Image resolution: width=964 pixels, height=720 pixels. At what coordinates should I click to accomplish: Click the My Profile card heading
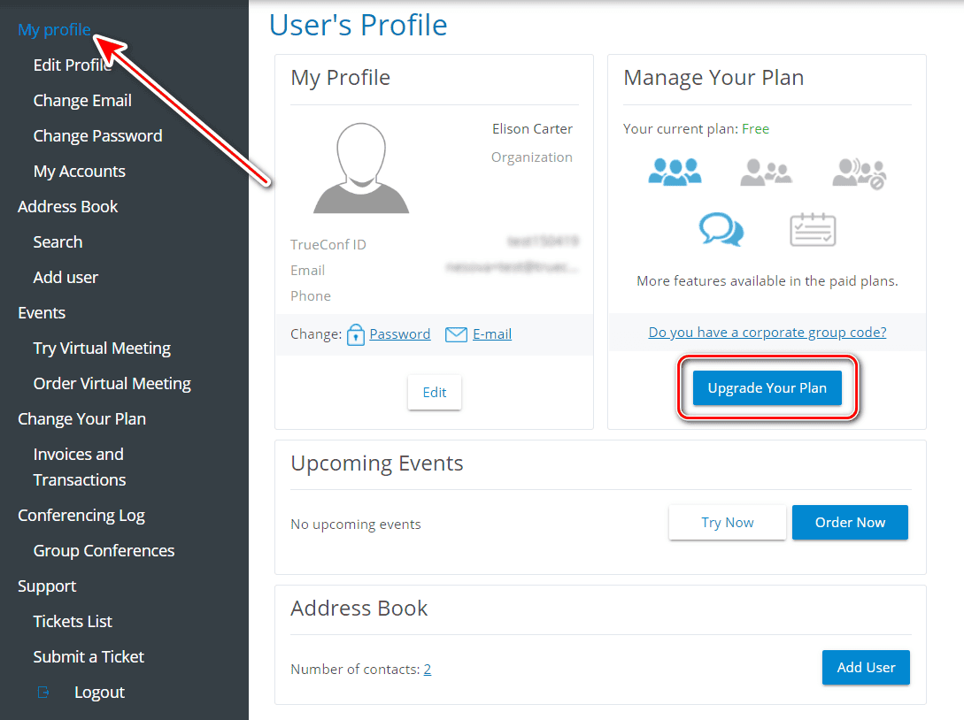click(341, 78)
